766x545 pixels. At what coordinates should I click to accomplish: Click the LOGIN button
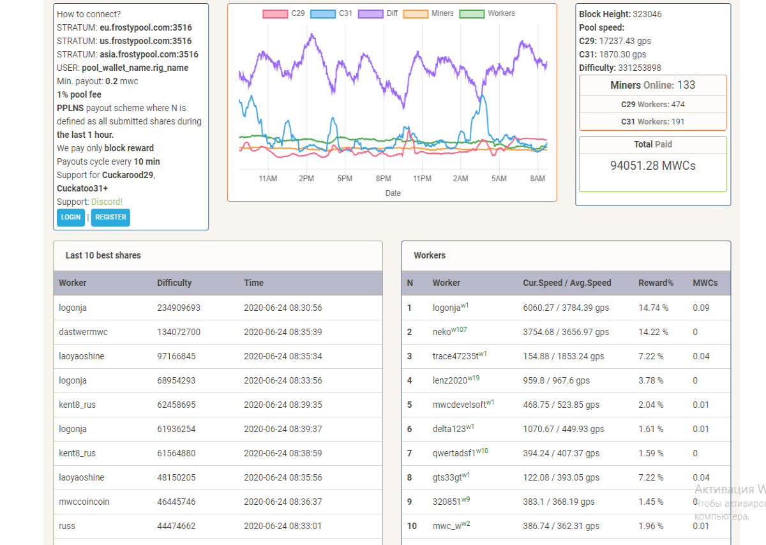[x=71, y=218]
